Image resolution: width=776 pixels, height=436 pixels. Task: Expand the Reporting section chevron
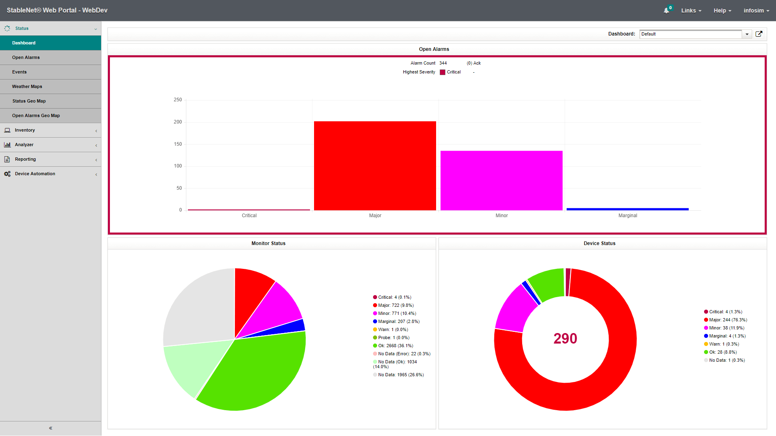pyautogui.click(x=96, y=160)
